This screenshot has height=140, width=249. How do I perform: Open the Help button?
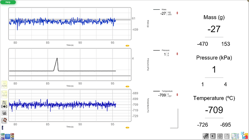[x=8, y=2]
